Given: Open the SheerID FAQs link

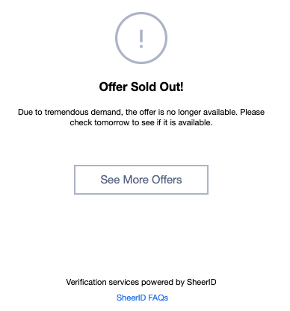Looking at the screenshot, I should pyautogui.click(x=142, y=298).
